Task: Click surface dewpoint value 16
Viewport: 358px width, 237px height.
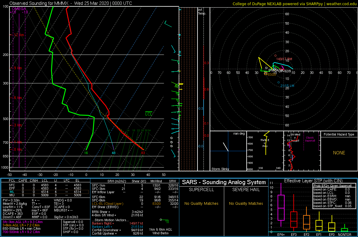Action: click(x=86, y=153)
